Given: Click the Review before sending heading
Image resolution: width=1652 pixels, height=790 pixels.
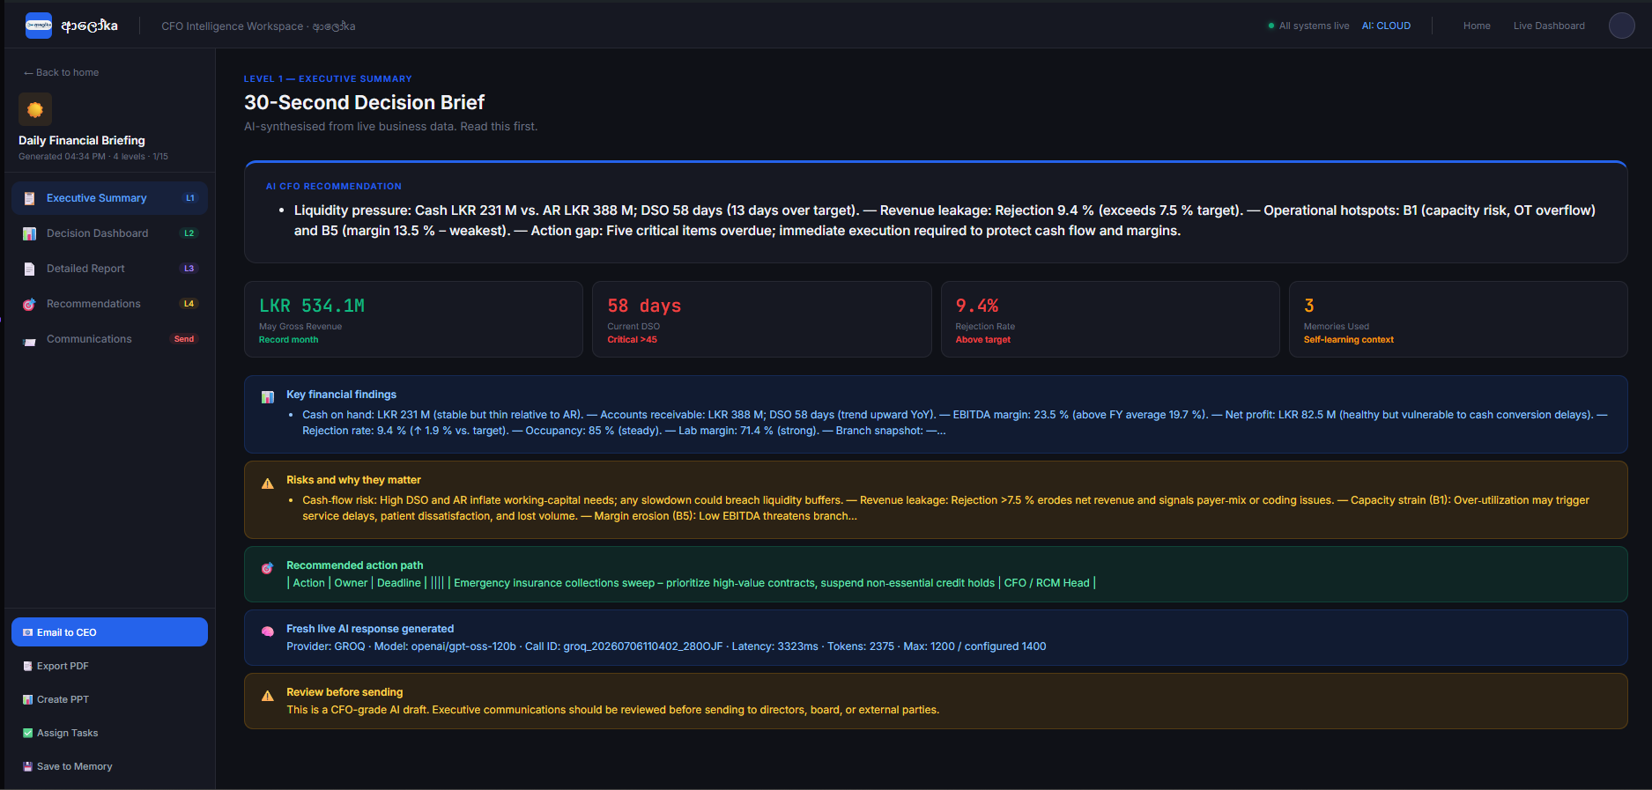Looking at the screenshot, I should point(344,692).
